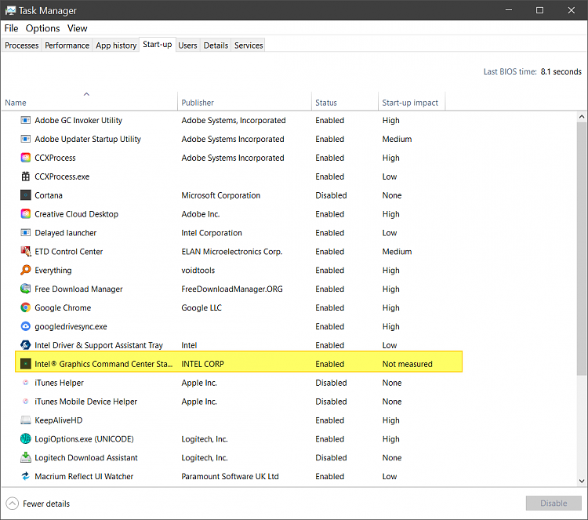The height and width of the screenshot is (520, 588).
Task: Click the Macrium Reflect UI Watcher icon
Action: coord(26,476)
